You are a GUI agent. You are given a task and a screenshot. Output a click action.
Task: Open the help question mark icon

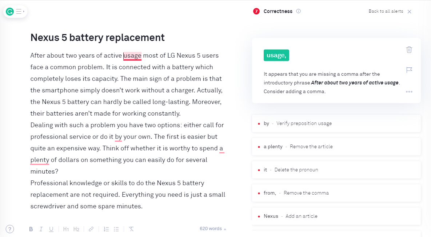tap(9, 229)
